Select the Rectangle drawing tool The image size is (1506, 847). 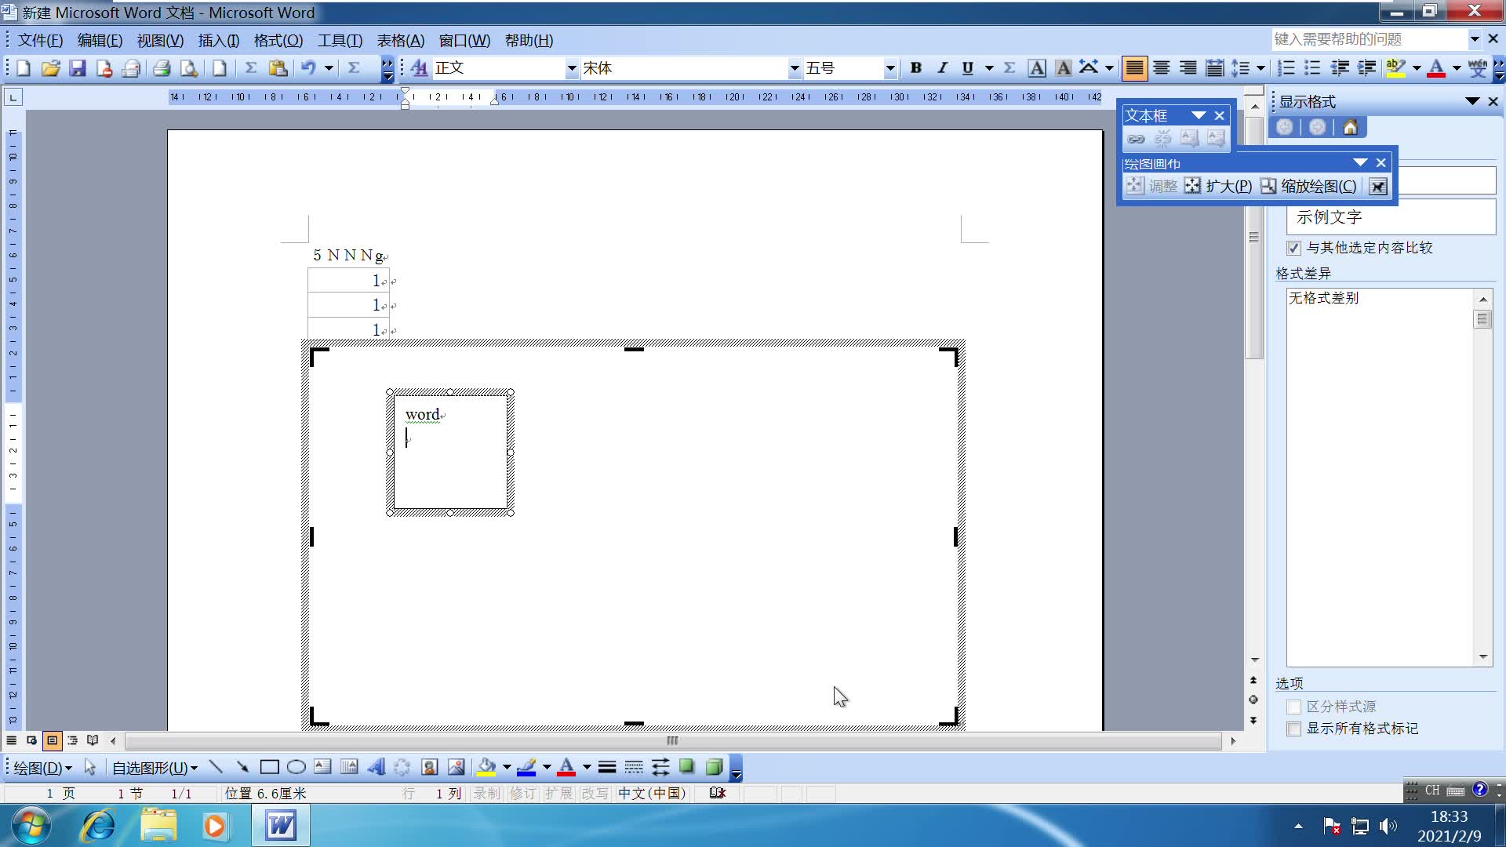pyautogui.click(x=269, y=767)
